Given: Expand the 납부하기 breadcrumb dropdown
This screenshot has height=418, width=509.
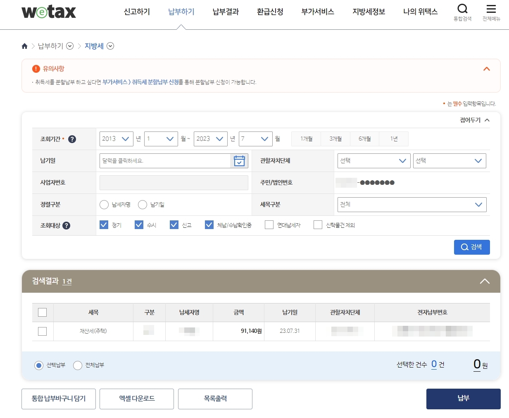Looking at the screenshot, I should pos(70,46).
